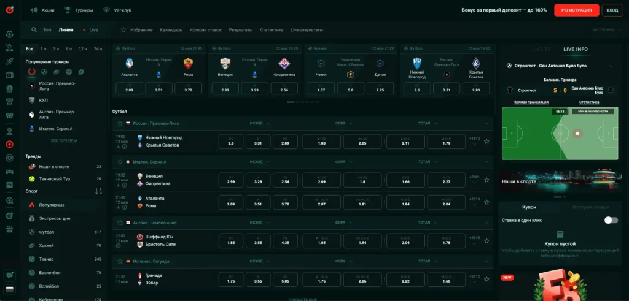
Task: Star the Нижний Новгород match as favorite
Action: (486, 142)
